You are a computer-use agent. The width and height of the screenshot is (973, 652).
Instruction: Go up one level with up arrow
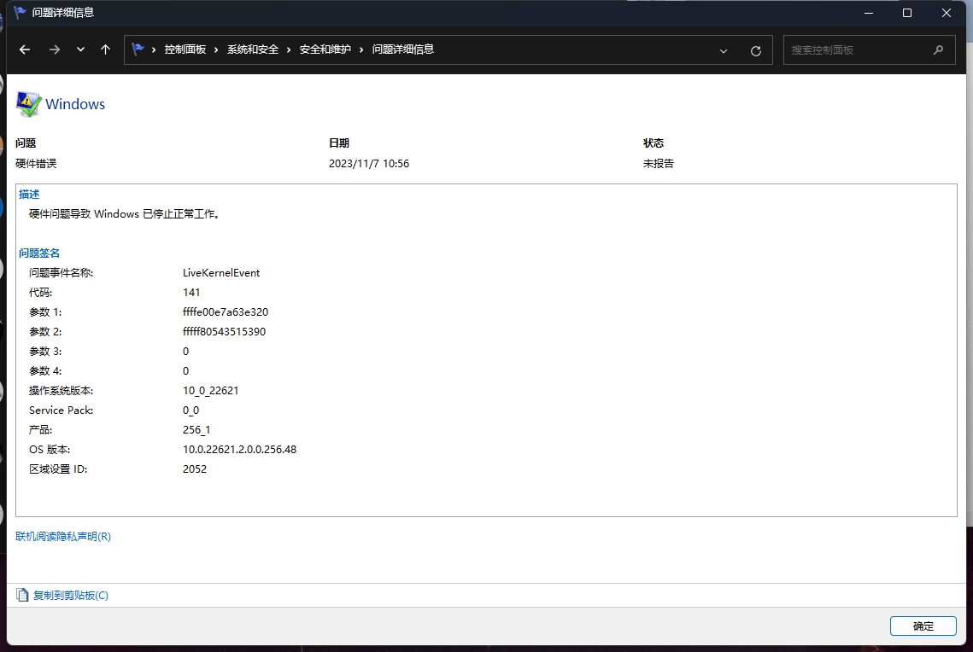click(105, 50)
